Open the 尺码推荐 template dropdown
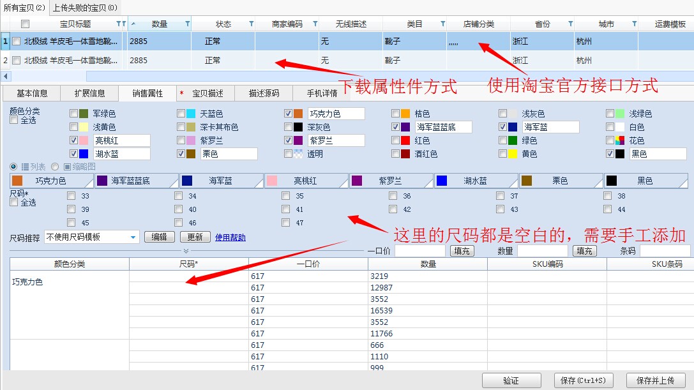Viewport: 694px width, 390px height. (x=133, y=237)
